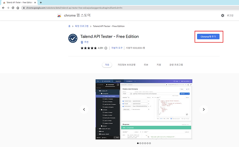Viewport: 239px width, 147px height.
Task: Click the five-star rating
Action: click(89, 48)
